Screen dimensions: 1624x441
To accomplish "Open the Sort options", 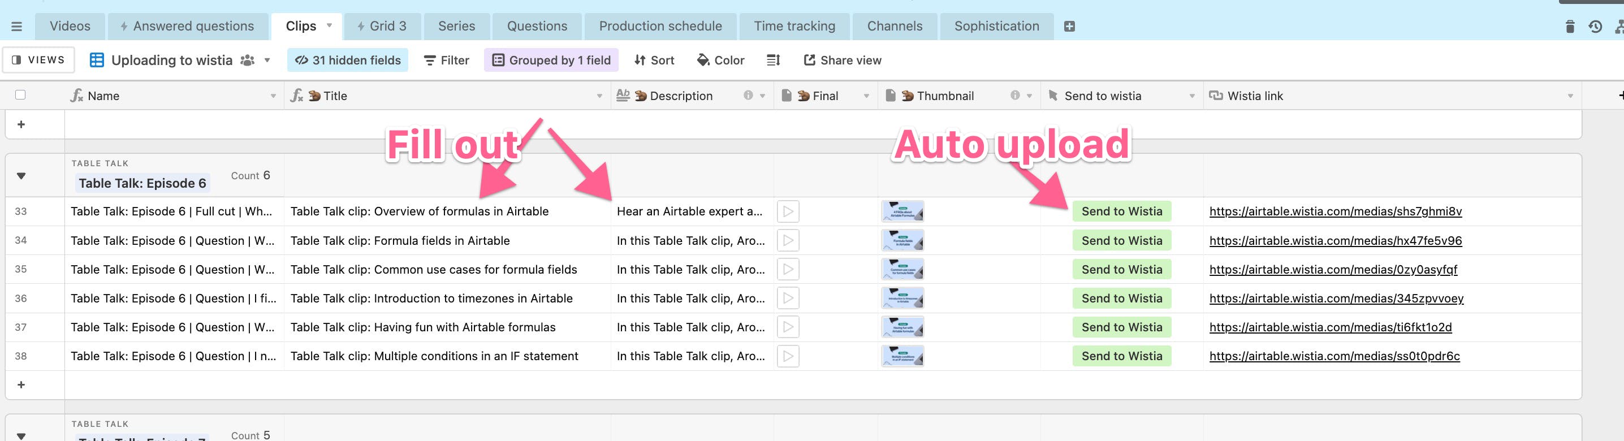I will [x=654, y=60].
